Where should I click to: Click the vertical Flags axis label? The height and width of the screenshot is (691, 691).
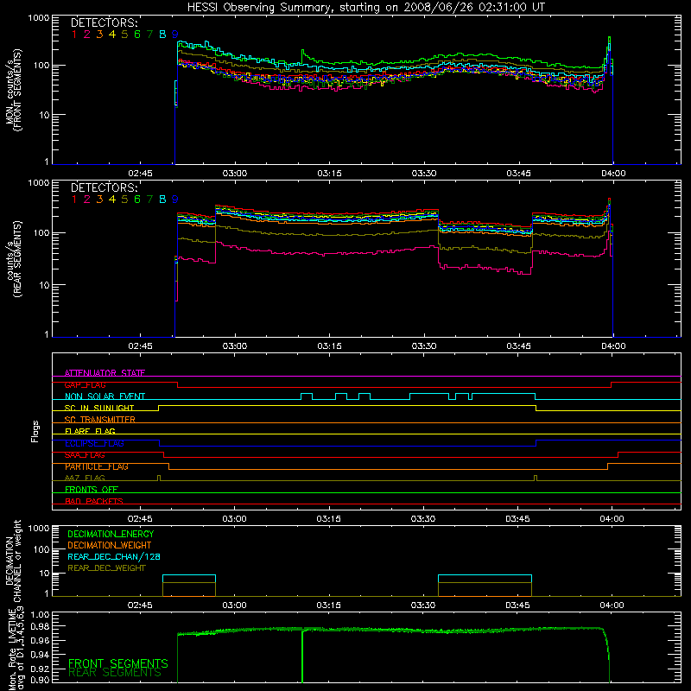pyautogui.click(x=35, y=431)
